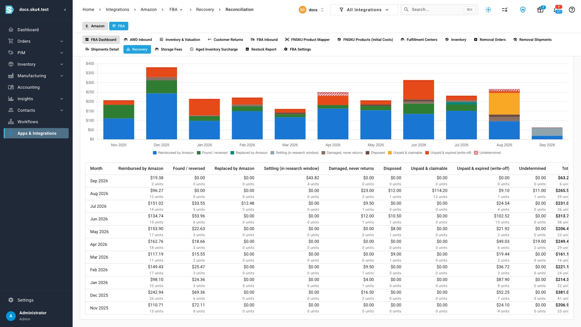Click the blue Dec 2025 bar segment
Viewport: 581px width, 327px height.
(x=161, y=116)
